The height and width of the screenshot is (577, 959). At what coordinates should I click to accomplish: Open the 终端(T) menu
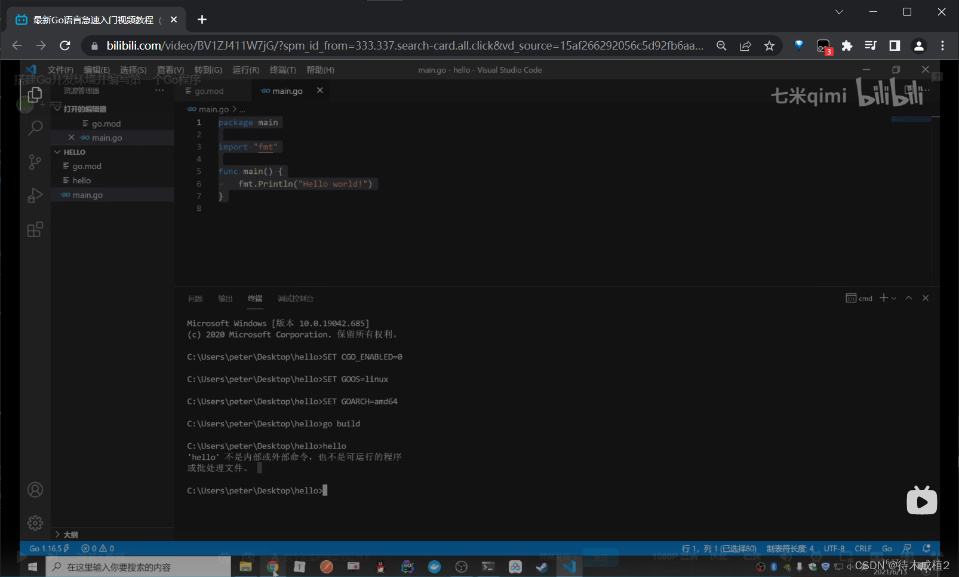282,70
